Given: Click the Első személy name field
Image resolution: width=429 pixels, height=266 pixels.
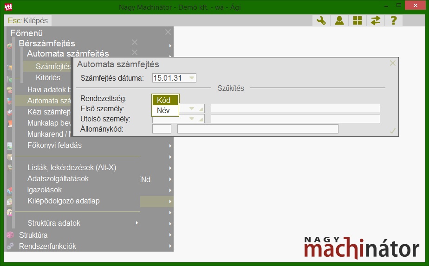Looking at the screenshot, I should (295, 108).
